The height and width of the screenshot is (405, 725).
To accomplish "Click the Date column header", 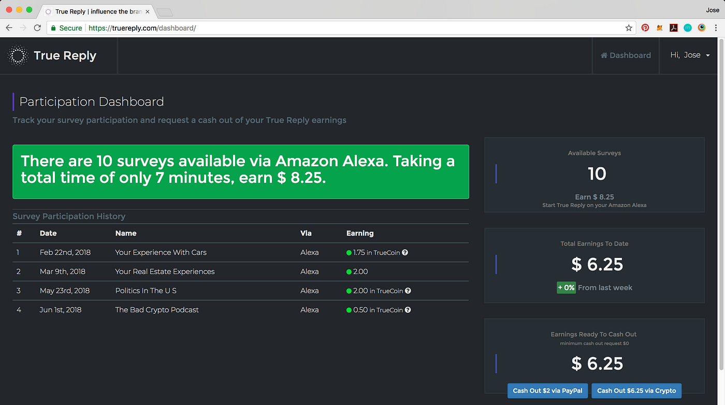I will (48, 234).
